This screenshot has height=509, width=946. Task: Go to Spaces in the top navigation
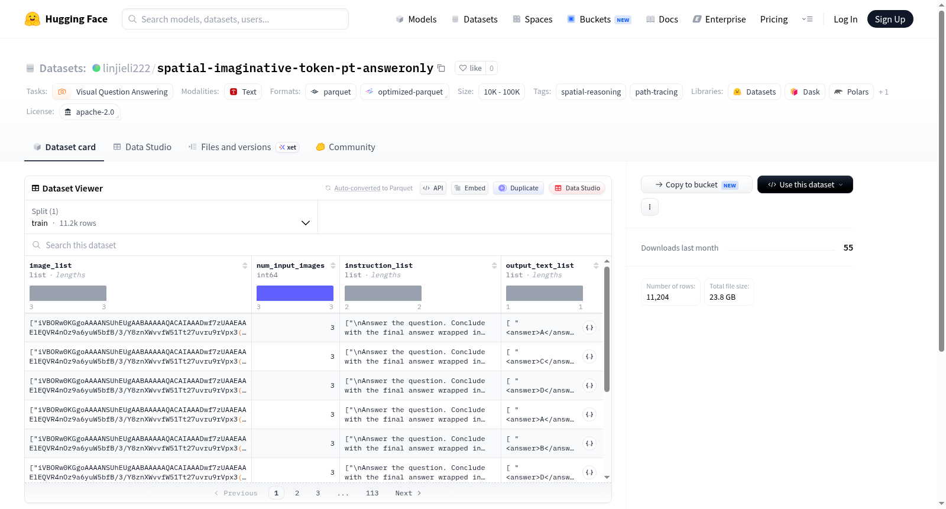pos(532,20)
